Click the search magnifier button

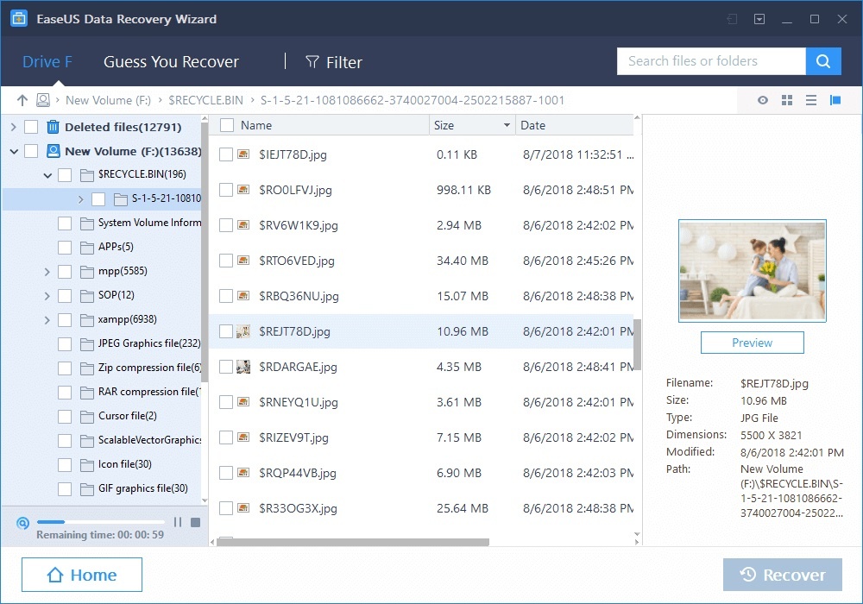click(823, 61)
